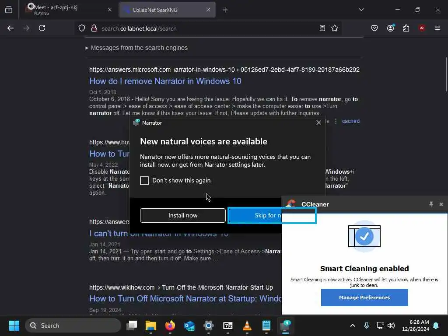Expand Messages from the search engines
The width and height of the screenshot is (448, 336).
136,48
